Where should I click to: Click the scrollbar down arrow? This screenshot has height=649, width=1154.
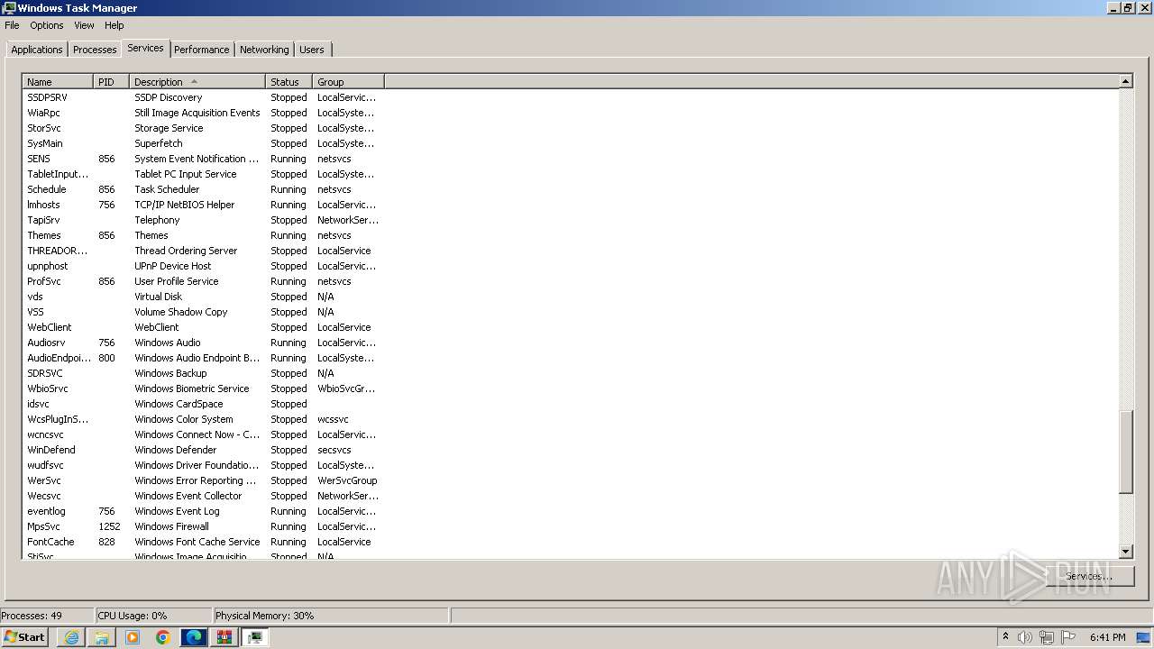(1125, 552)
